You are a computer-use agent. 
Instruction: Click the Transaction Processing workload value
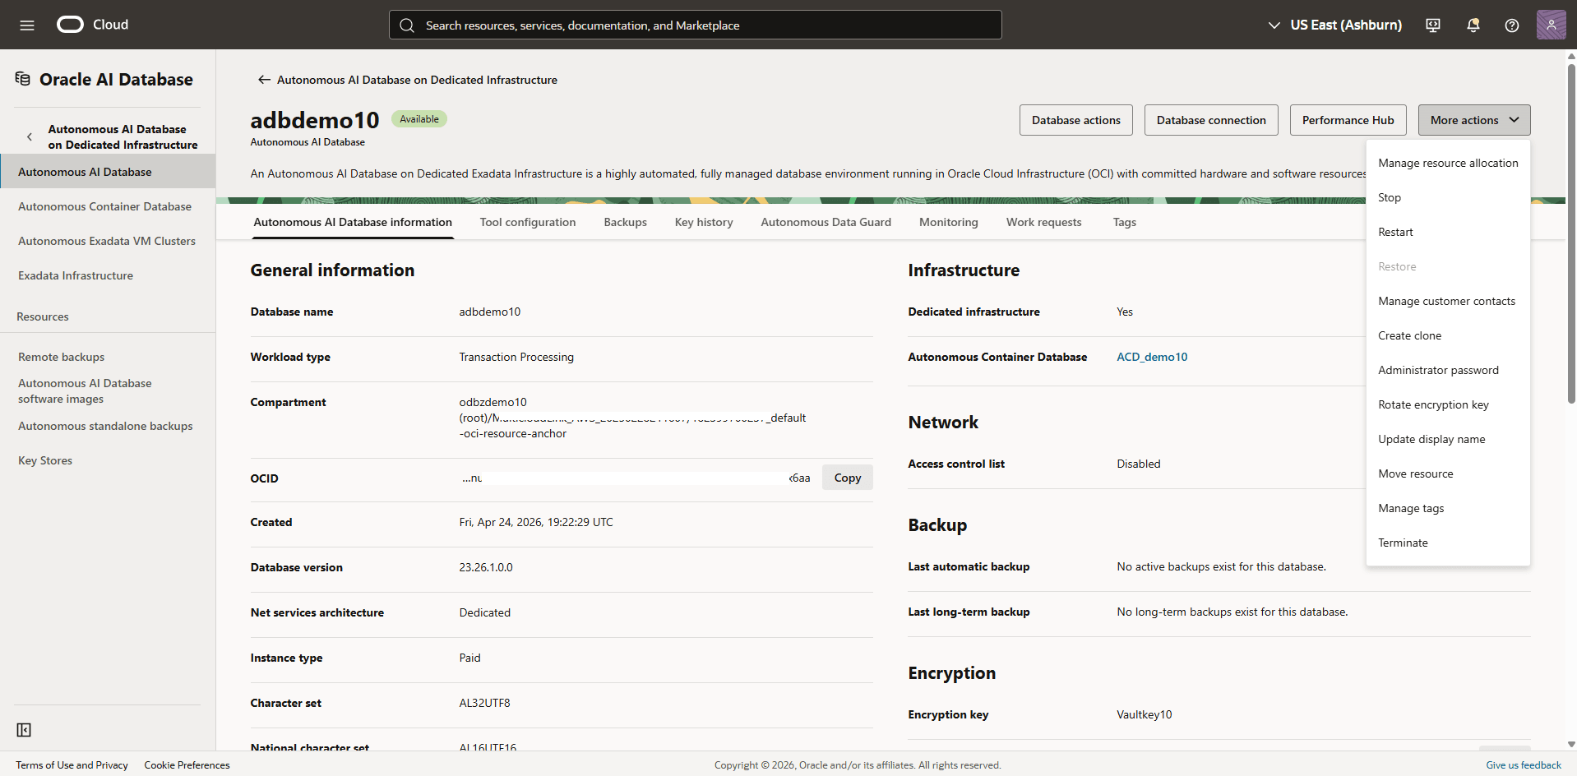tap(516, 357)
